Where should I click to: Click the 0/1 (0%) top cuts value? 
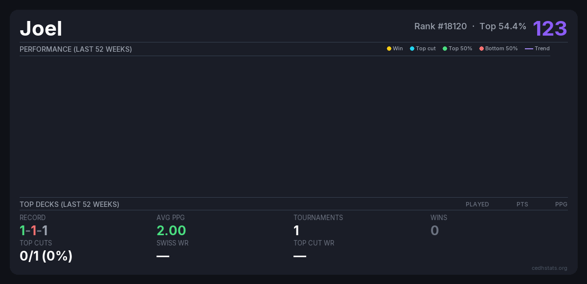pos(46,256)
